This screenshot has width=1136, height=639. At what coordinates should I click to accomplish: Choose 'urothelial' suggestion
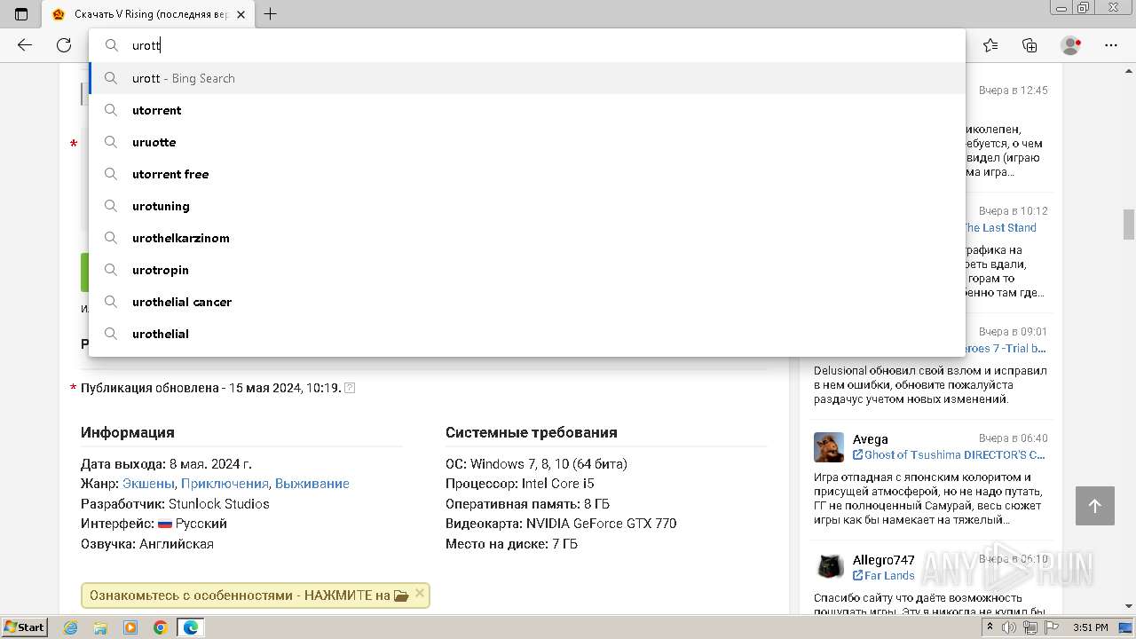[527, 334]
